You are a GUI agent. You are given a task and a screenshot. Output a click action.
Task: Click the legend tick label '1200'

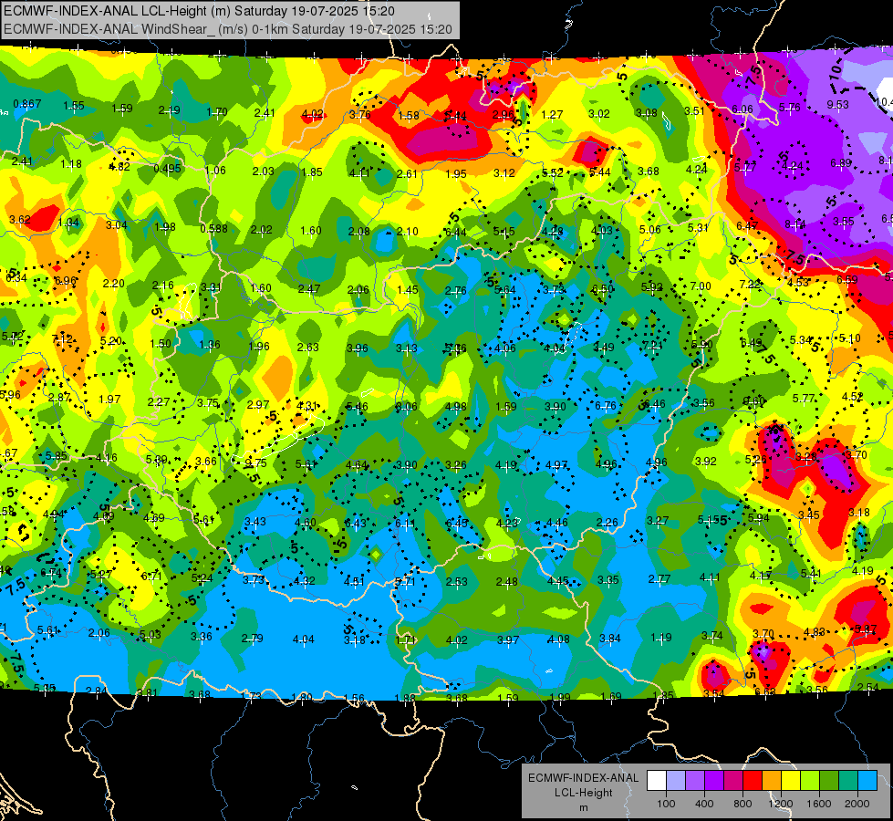[781, 804]
